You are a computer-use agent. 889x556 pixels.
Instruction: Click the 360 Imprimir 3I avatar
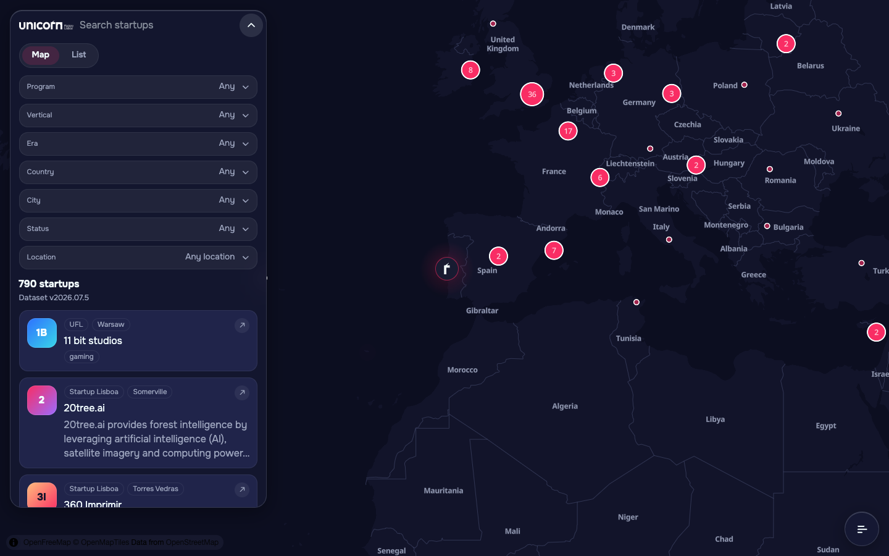pyautogui.click(x=42, y=495)
